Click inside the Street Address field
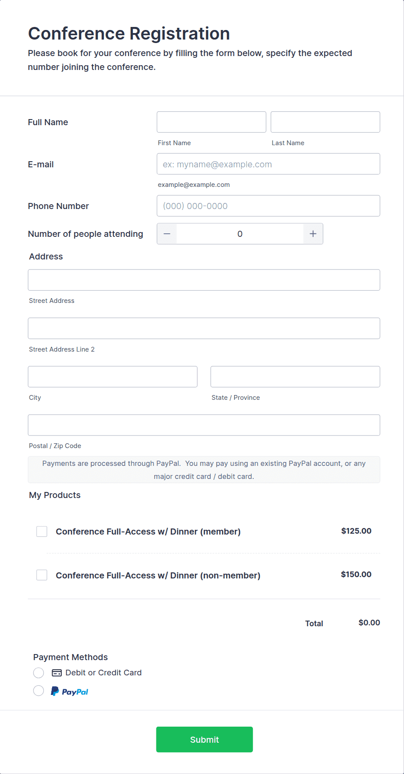 pos(204,280)
